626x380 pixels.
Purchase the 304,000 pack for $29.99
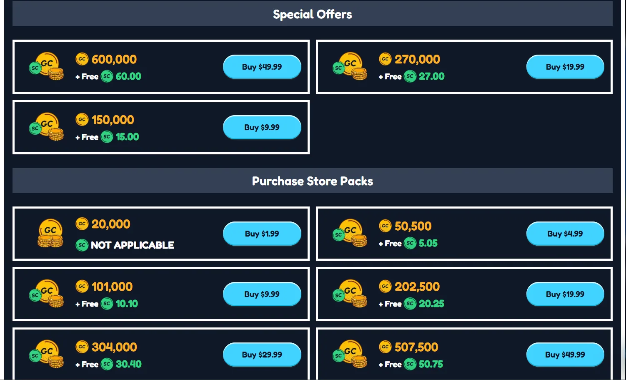[x=262, y=355]
